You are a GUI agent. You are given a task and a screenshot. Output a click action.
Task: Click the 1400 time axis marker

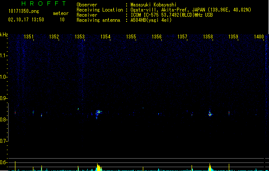[x=259, y=37]
